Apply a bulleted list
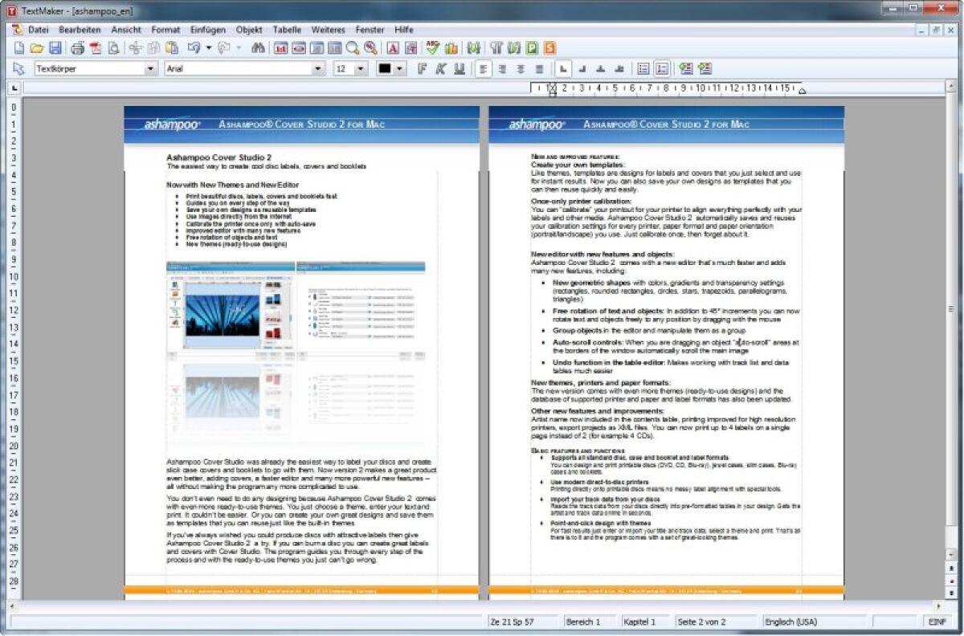 coord(642,68)
